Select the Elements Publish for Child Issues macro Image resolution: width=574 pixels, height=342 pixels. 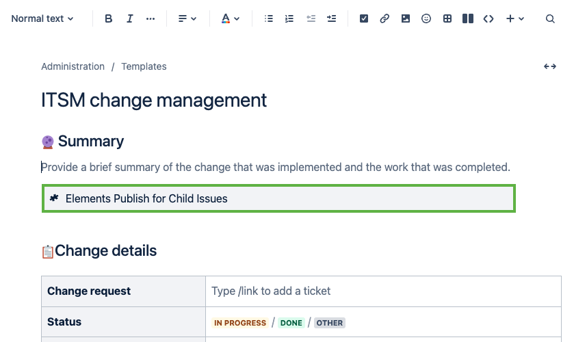pyautogui.click(x=278, y=199)
